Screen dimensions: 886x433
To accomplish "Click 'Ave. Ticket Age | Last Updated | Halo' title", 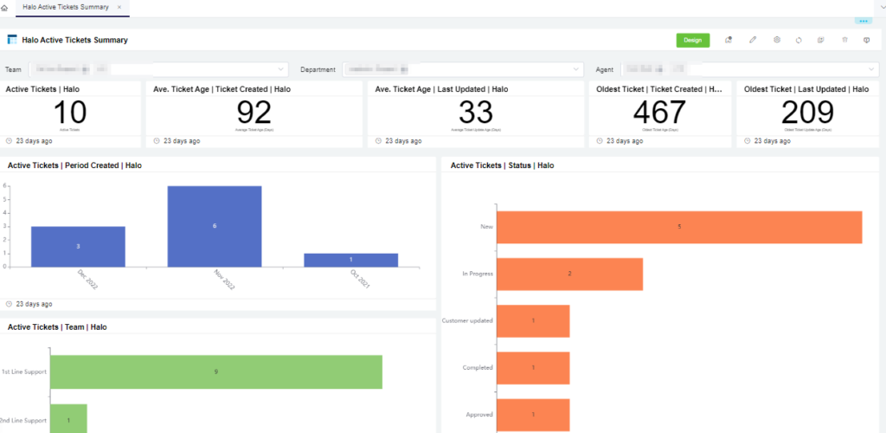I will tap(441, 89).
